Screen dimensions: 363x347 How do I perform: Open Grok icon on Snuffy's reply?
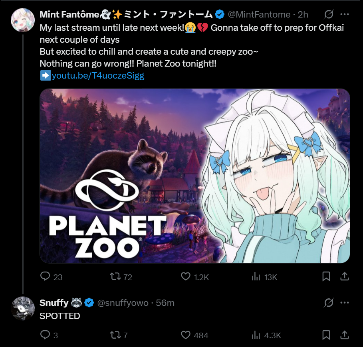[x=328, y=303]
